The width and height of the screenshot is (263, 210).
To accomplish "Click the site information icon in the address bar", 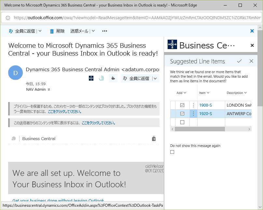I will pyautogui.click(x=8, y=18).
